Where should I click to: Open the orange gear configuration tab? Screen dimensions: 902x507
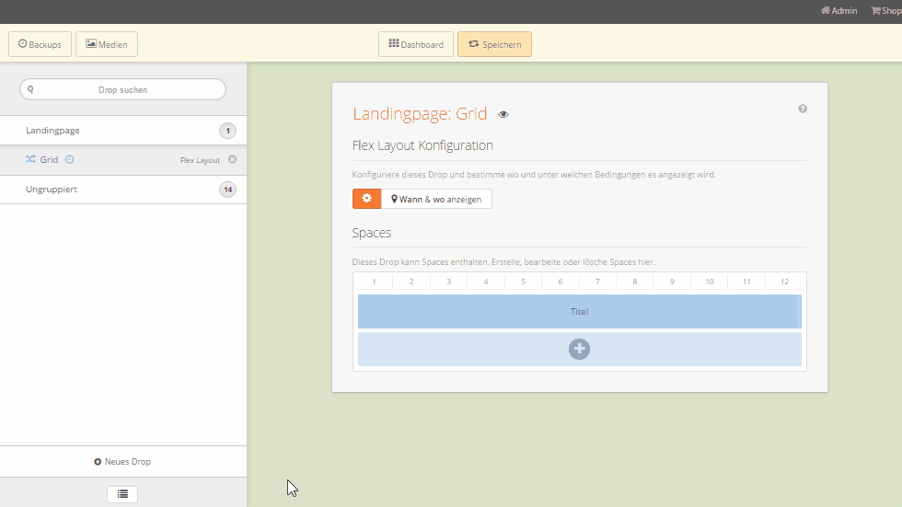366,199
